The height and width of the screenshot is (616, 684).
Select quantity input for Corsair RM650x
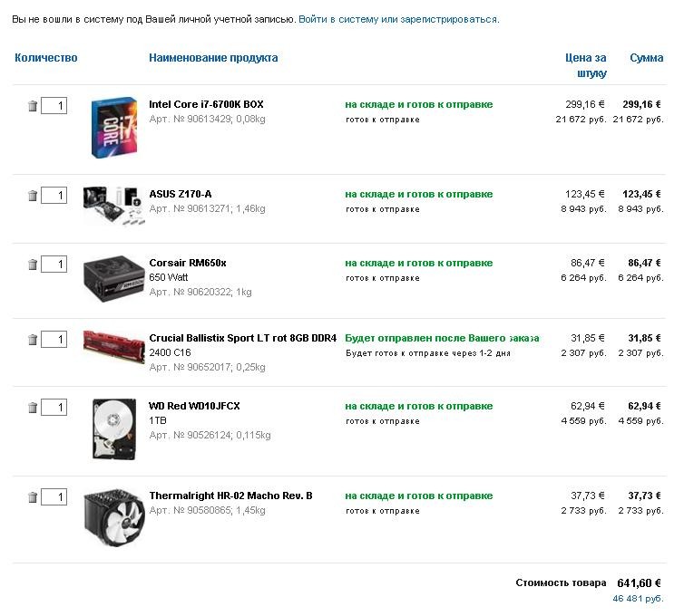coord(54,265)
